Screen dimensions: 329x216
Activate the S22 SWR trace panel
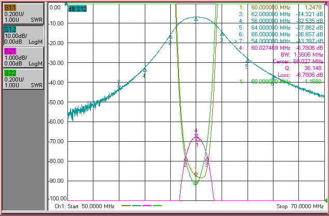pyautogui.click(x=23, y=79)
